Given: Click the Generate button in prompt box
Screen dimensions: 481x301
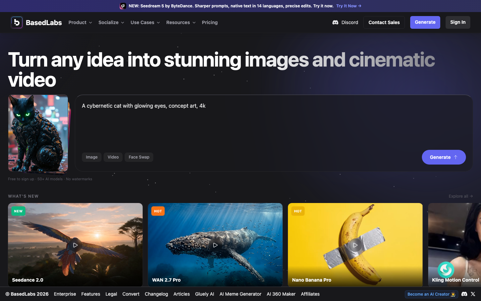Looking at the screenshot, I should [x=444, y=157].
